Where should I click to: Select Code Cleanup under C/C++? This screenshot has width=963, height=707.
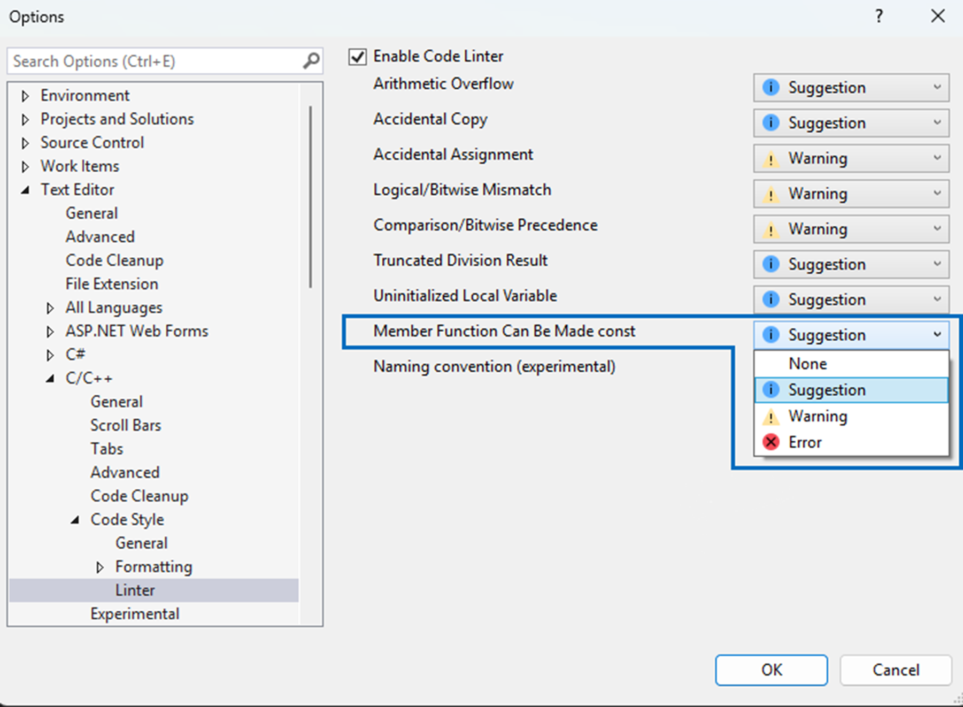pyautogui.click(x=140, y=496)
